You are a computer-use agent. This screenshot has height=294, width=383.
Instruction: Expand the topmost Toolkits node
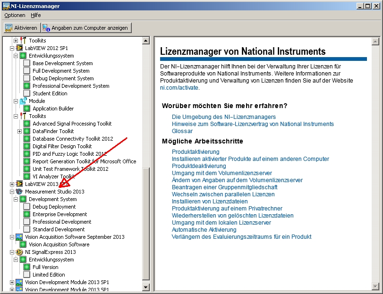(16, 41)
